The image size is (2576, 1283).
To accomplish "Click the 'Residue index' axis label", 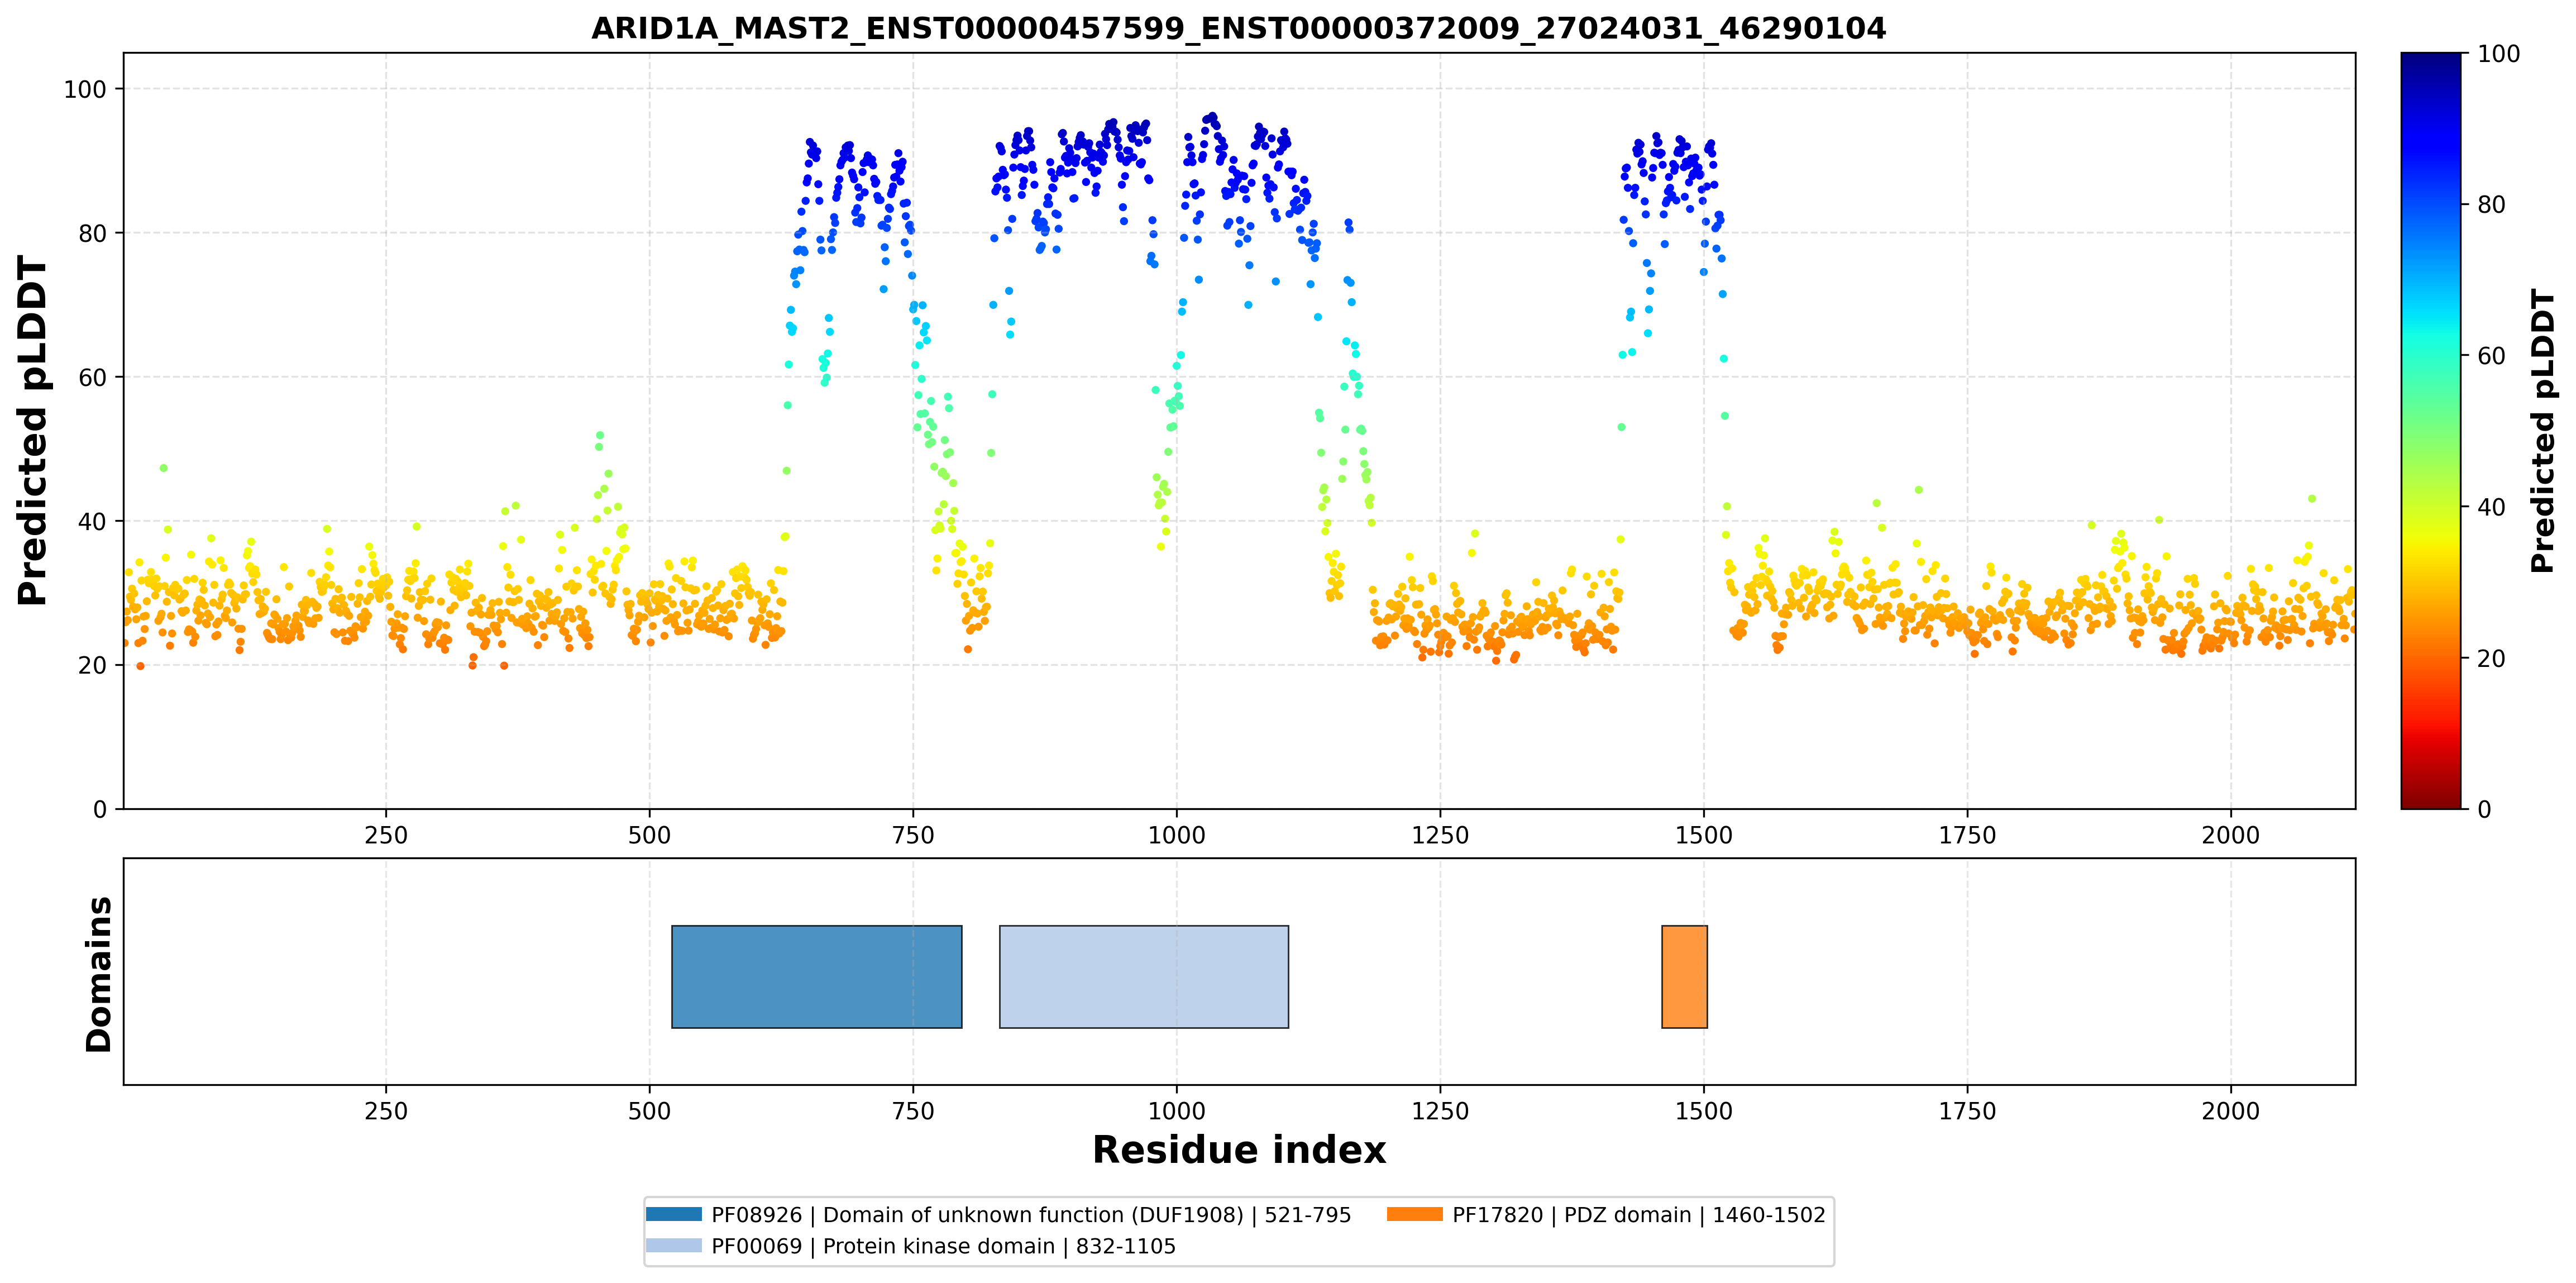I will (x=1238, y=1150).
